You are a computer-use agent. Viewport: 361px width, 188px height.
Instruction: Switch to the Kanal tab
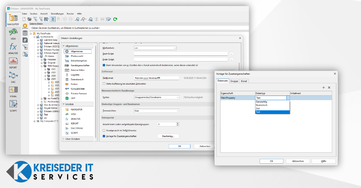tap(244, 81)
